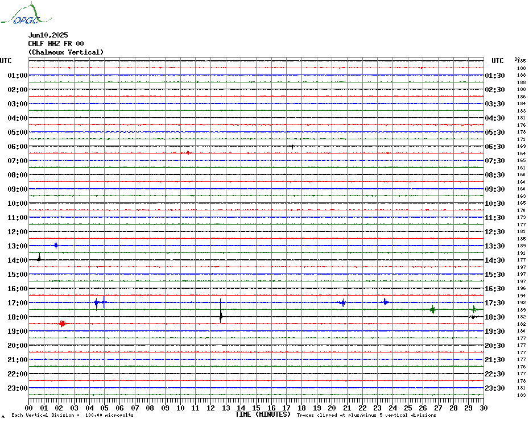Viewport: 529px width, 423px height.
Task: Click the 15 minute tick label
Action: (256, 408)
